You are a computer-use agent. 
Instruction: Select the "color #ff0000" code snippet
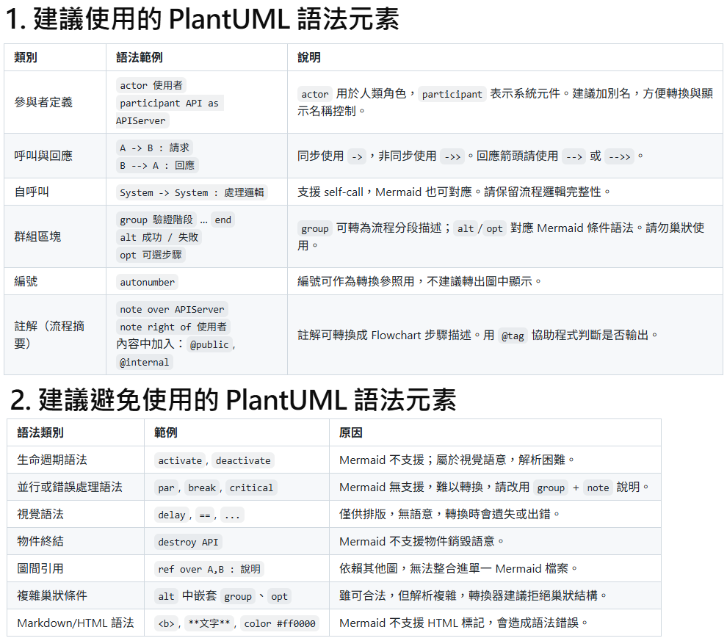pyautogui.click(x=280, y=623)
